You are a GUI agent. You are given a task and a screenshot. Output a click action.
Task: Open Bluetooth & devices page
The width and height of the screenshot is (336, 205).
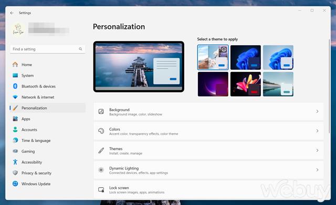[48, 86]
